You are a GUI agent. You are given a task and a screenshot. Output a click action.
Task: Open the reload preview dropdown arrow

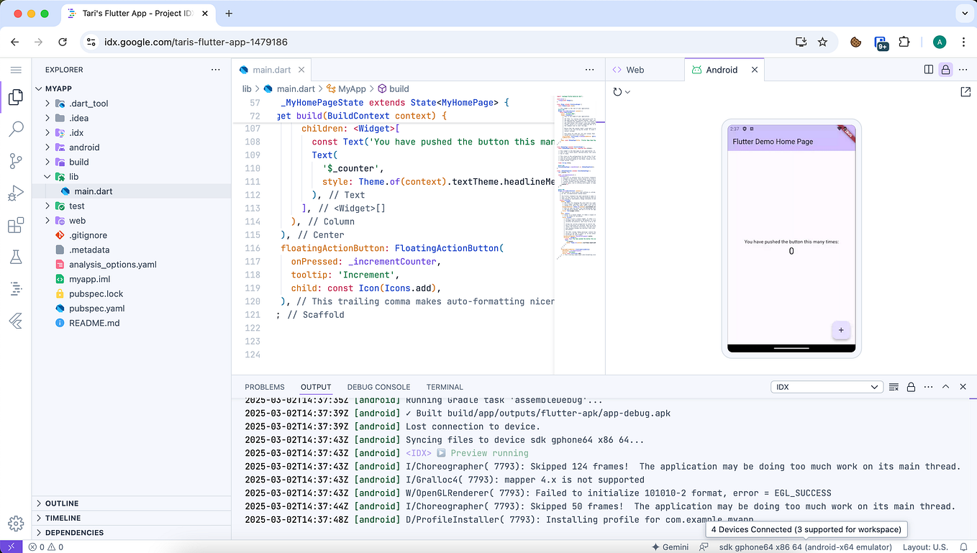pyautogui.click(x=628, y=92)
